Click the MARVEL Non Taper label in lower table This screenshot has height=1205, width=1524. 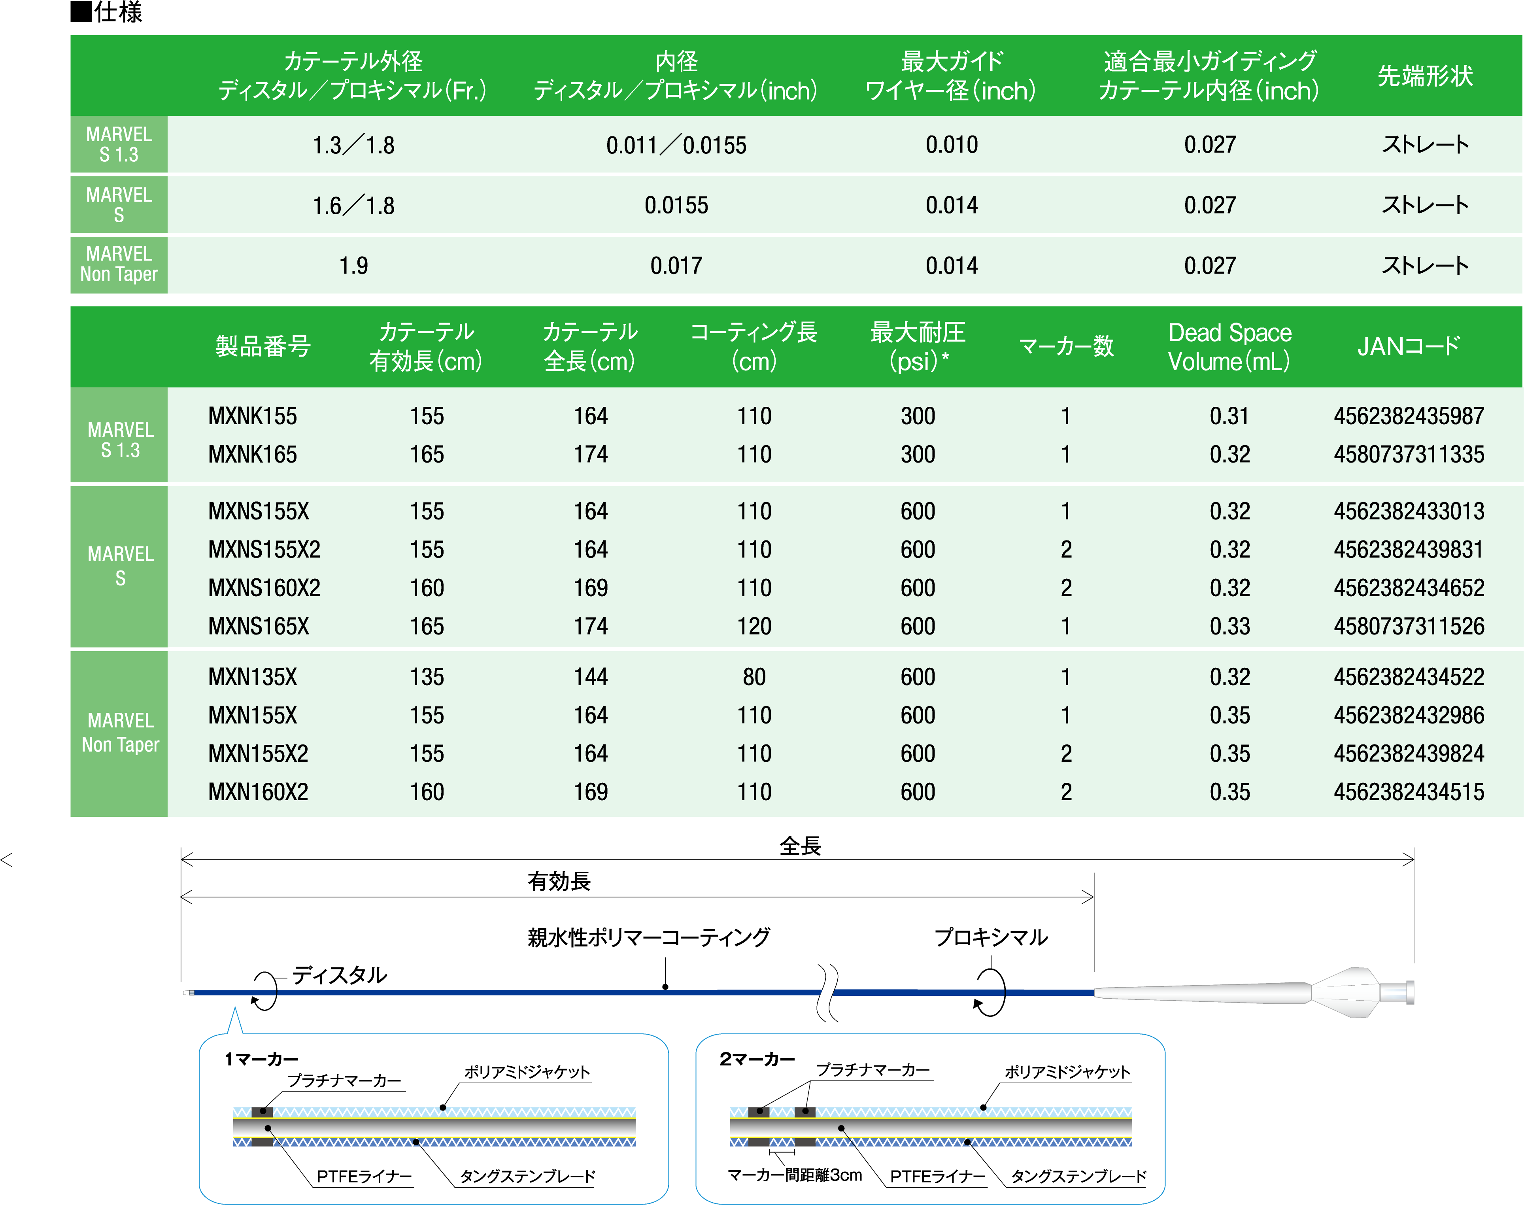119,733
